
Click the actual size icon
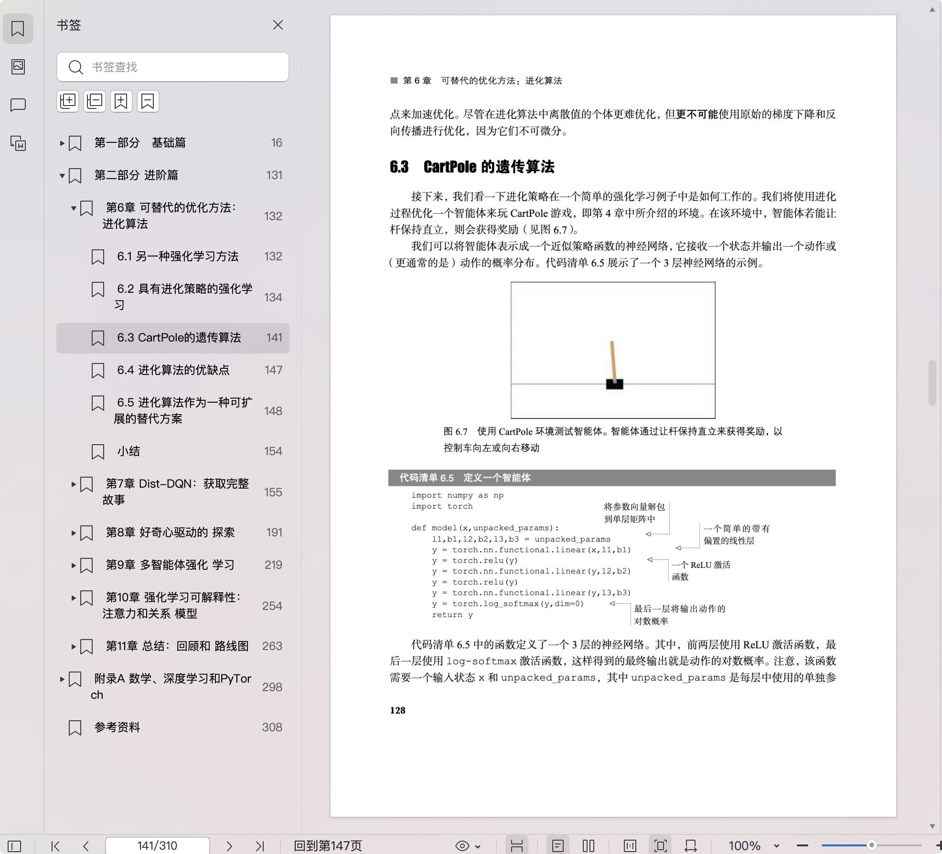coord(630,846)
